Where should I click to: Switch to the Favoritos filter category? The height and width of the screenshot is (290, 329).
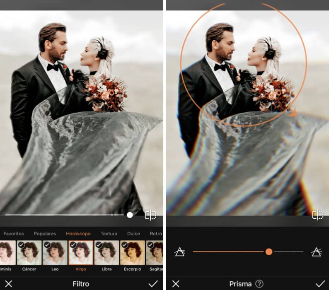(x=14, y=234)
